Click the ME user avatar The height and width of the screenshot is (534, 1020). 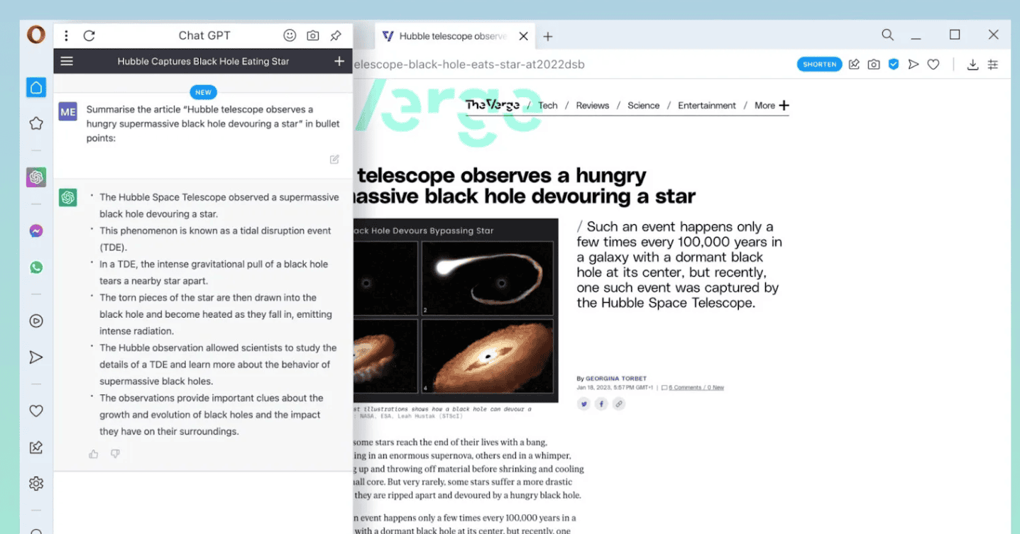pos(68,111)
